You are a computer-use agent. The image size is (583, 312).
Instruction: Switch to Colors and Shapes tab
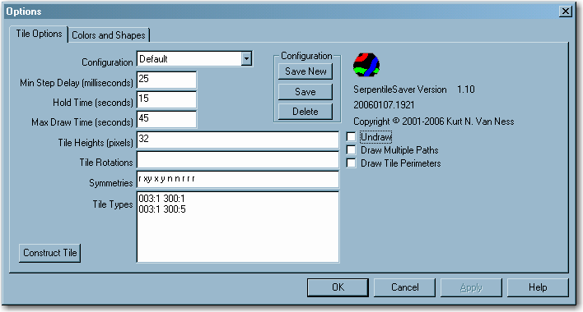[x=109, y=35]
